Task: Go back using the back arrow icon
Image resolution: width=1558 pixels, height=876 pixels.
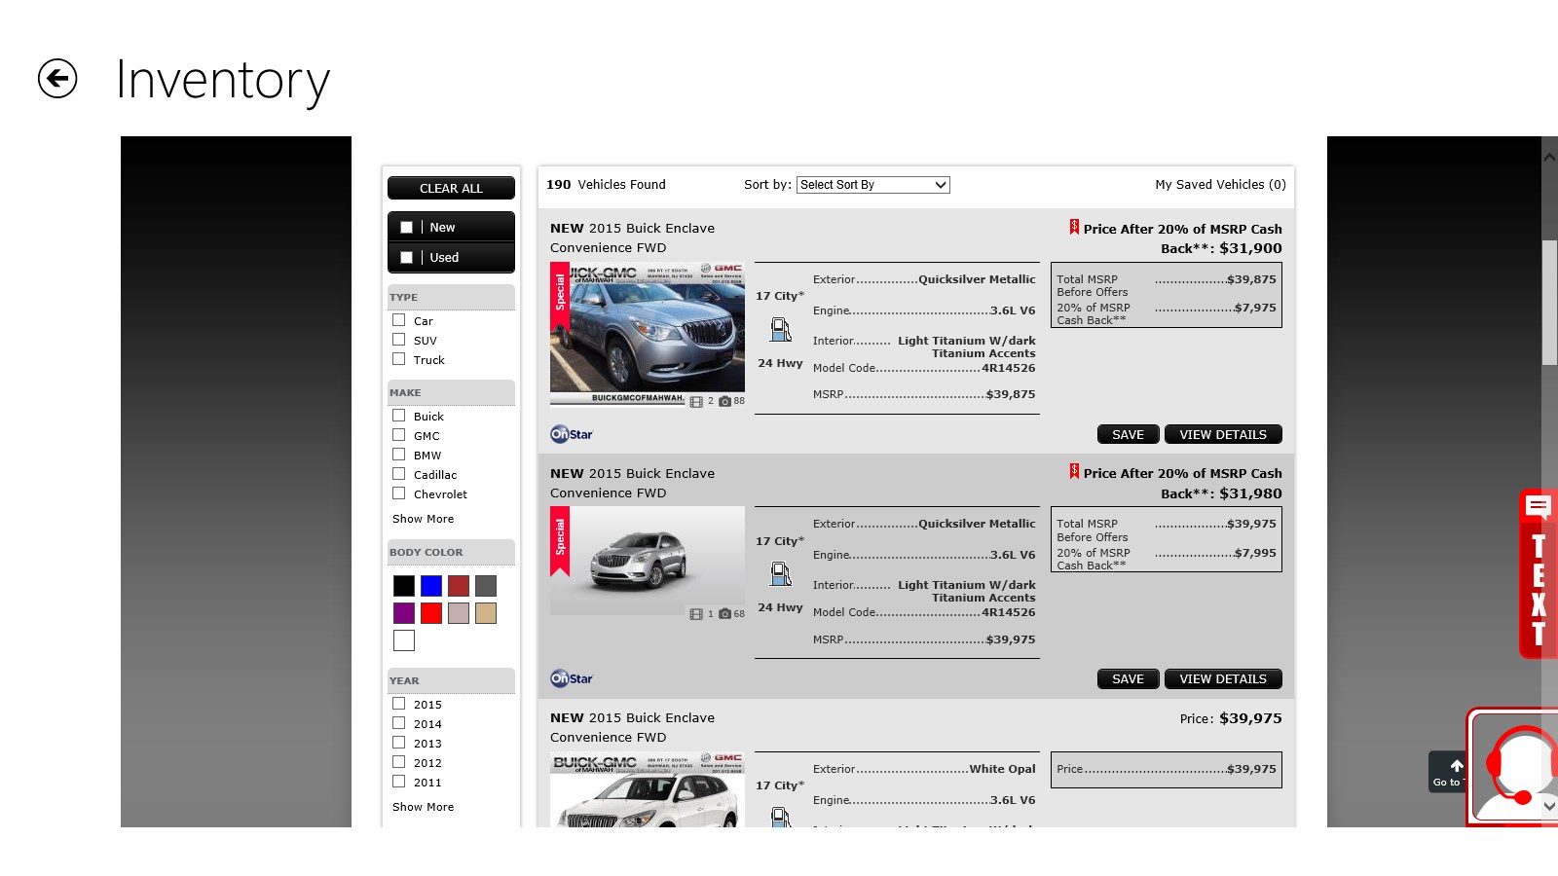Action: click(57, 79)
